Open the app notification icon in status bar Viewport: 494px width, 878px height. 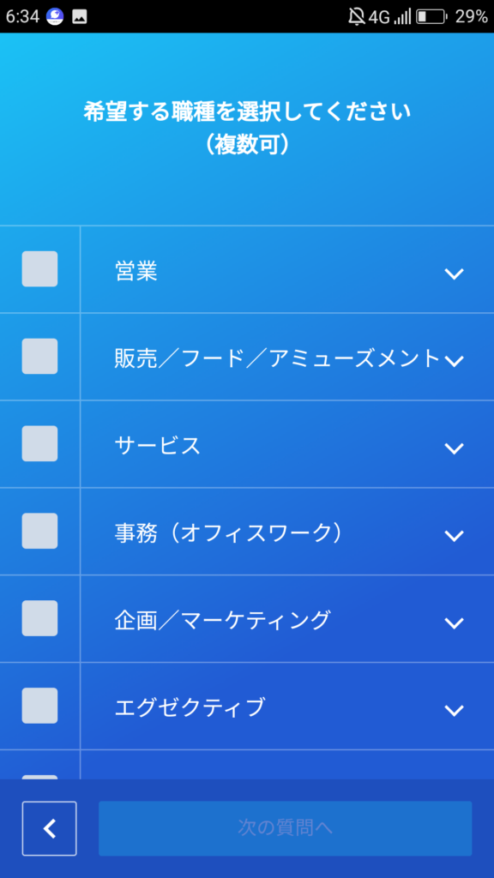click(x=55, y=16)
